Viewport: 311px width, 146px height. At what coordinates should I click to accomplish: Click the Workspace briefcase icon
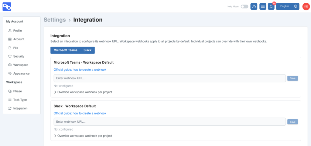tap(10, 65)
